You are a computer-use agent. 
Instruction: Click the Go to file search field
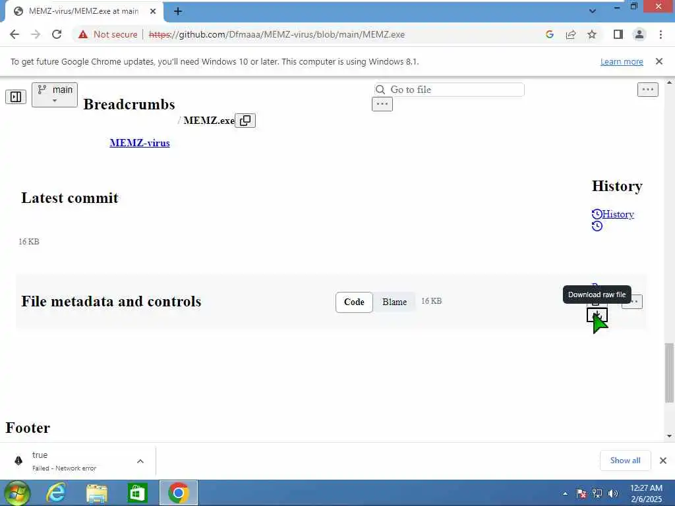[x=449, y=90]
